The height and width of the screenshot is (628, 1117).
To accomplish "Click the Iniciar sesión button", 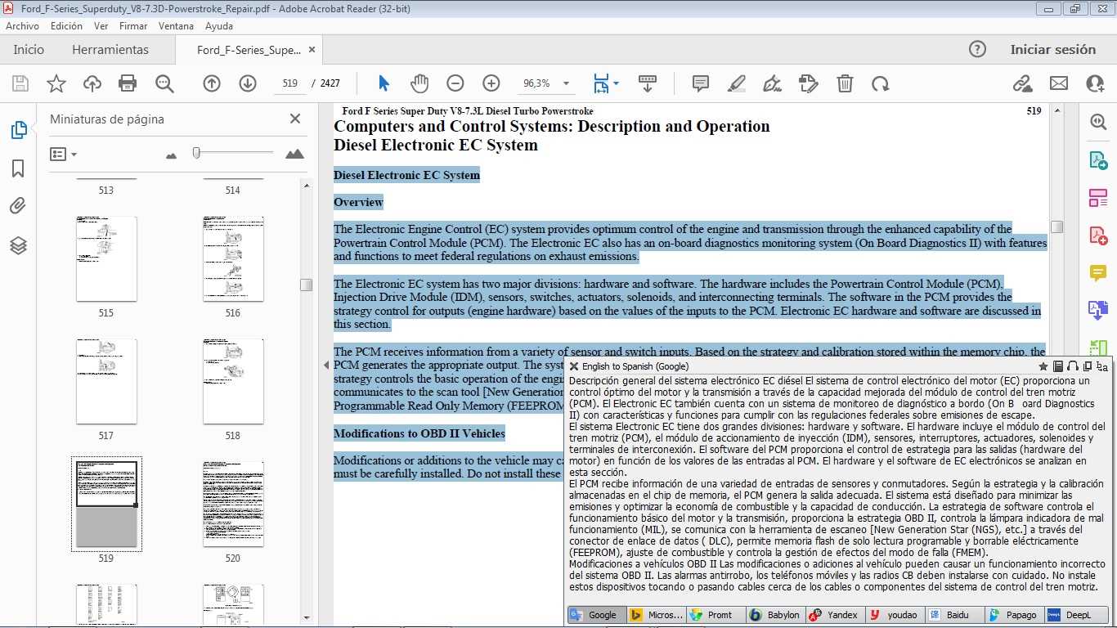I will [x=1052, y=49].
